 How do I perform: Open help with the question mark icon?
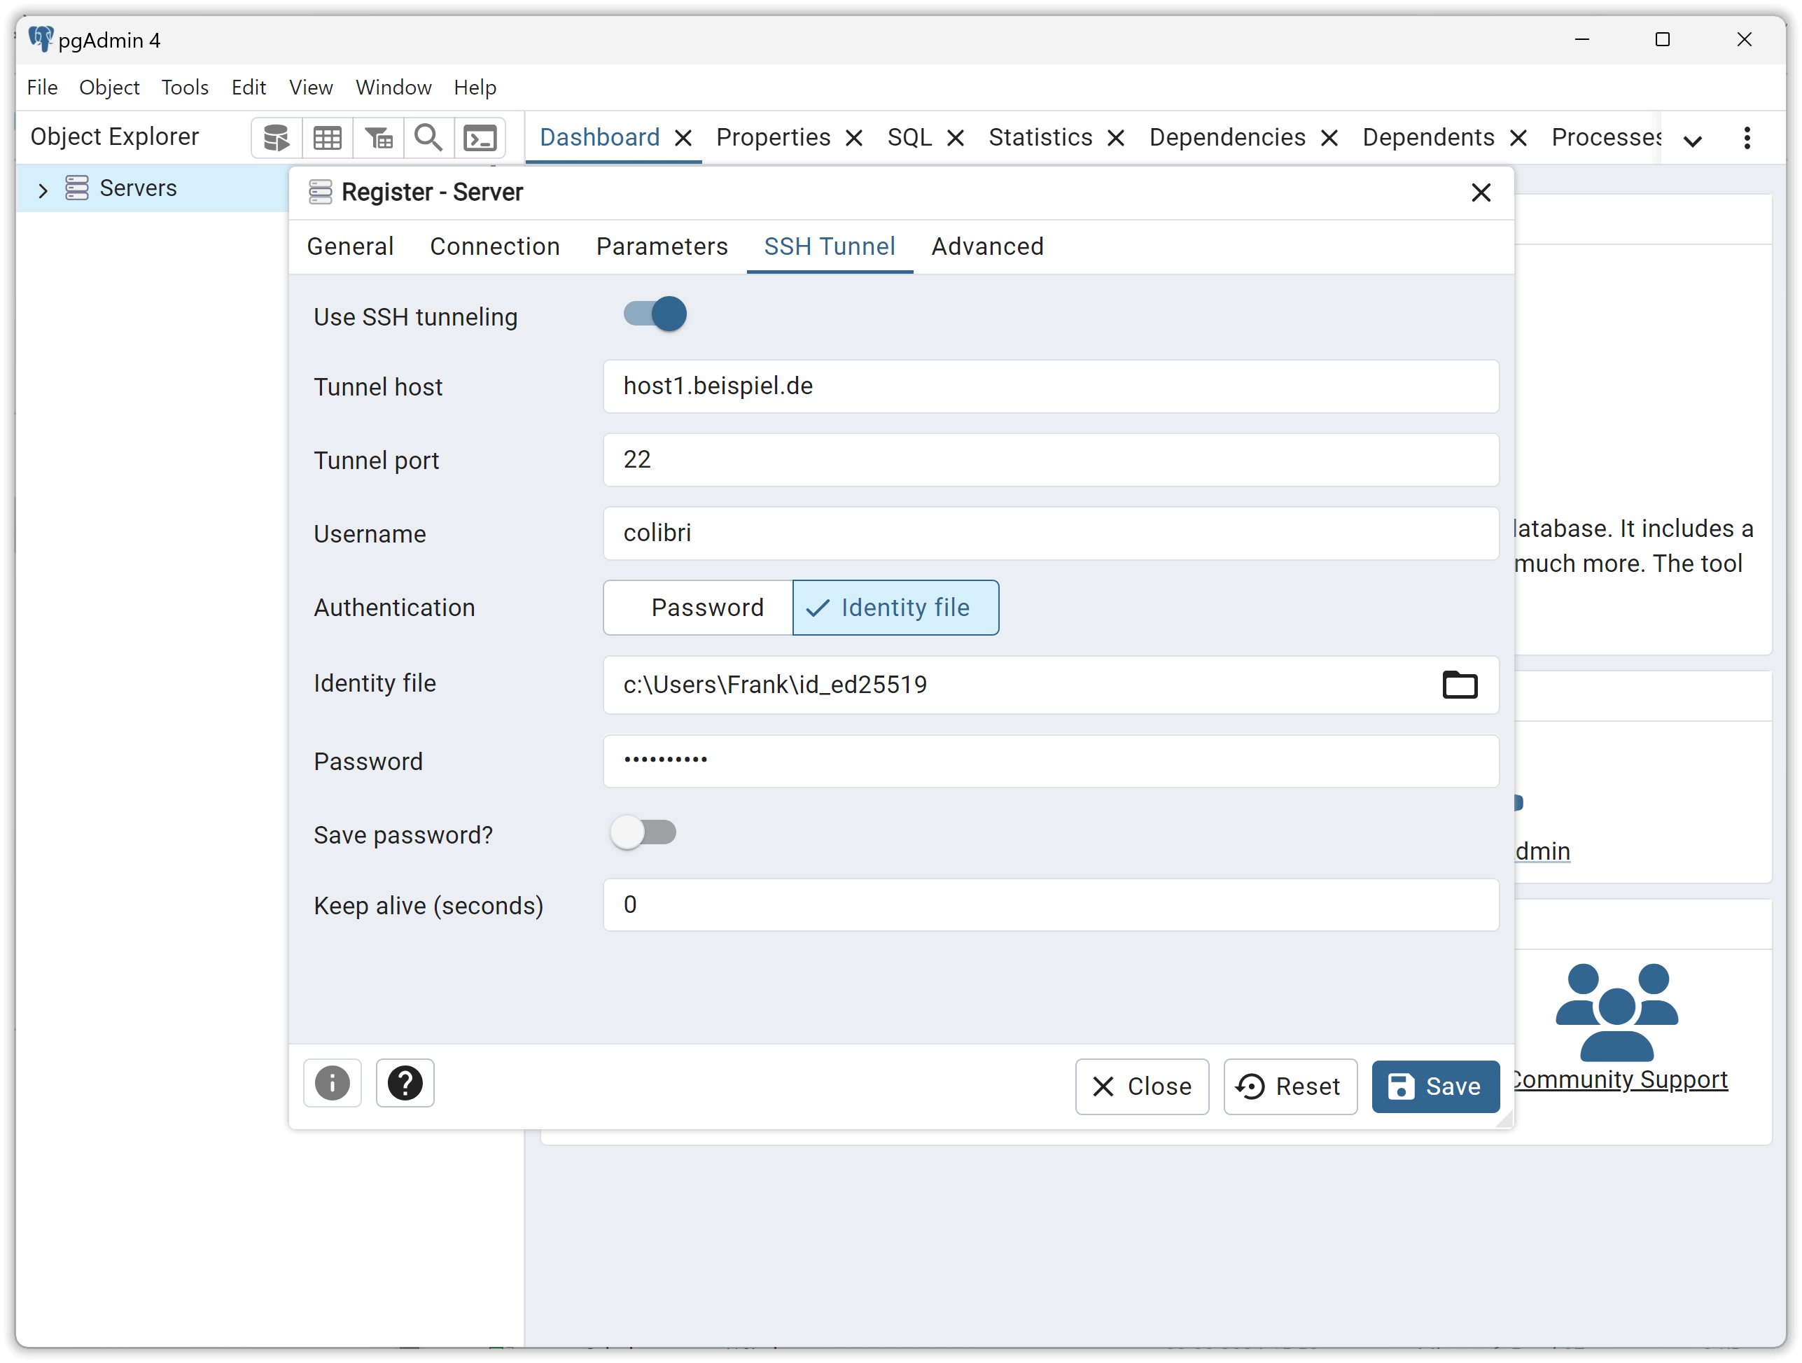(x=405, y=1084)
